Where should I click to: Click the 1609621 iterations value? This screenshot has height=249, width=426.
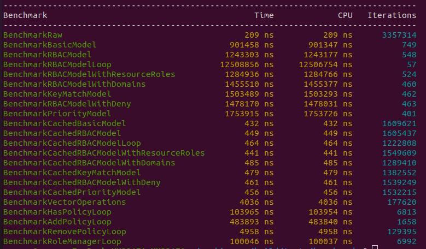click(x=399, y=123)
